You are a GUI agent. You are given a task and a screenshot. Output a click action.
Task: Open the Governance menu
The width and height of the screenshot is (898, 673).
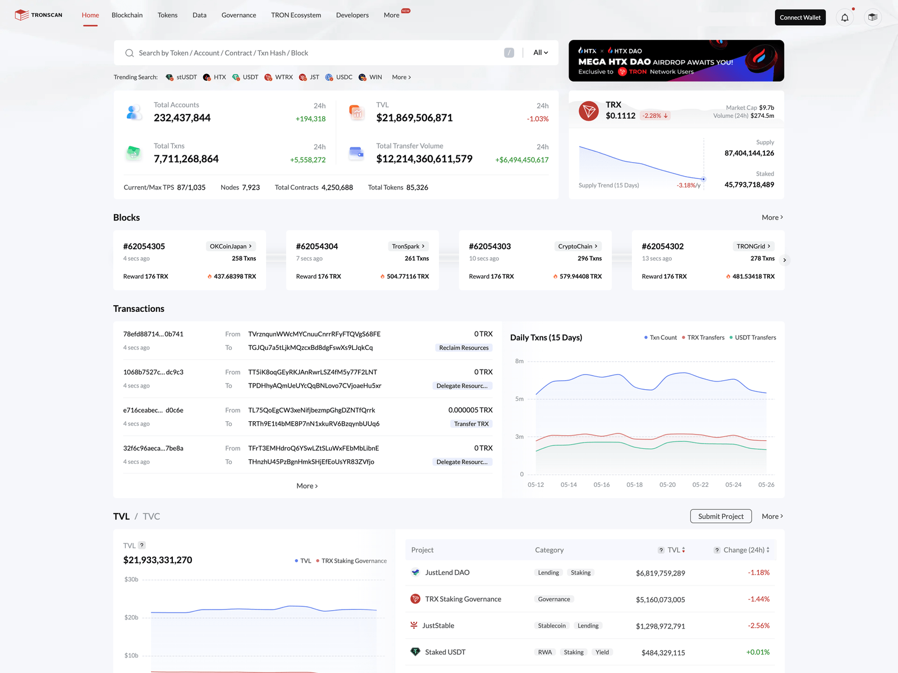click(x=239, y=15)
